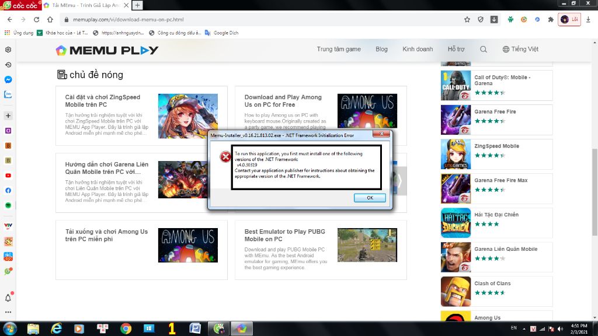The image size is (598, 336).
Task: Click the MEMU PLAY logo
Action: pyautogui.click(x=107, y=50)
